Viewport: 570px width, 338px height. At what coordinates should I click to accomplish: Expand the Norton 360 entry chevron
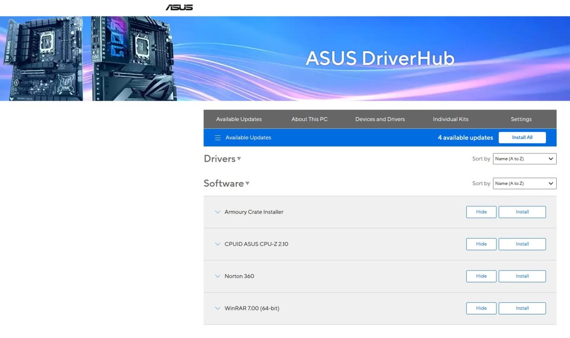pos(218,276)
